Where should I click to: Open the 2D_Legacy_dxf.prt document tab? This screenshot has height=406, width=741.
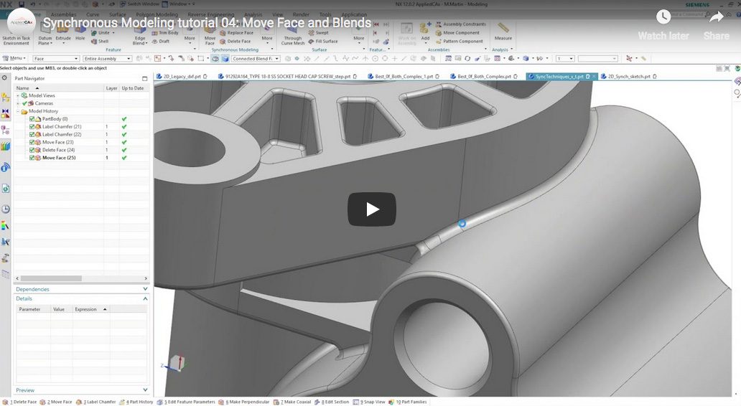click(182, 77)
